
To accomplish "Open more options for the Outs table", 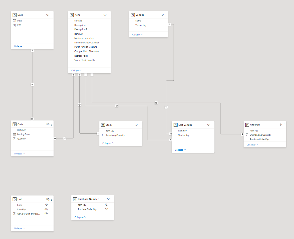I will coord(51,124).
